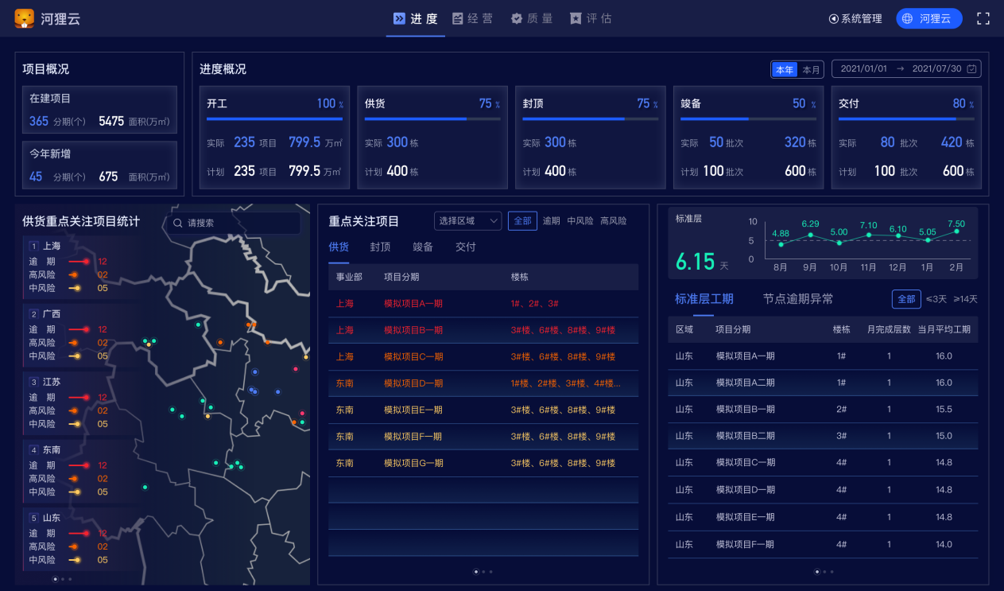Viewport: 1004px width, 591px height.
Task: Open the 质量 top navigation tab
Action: tap(532, 18)
